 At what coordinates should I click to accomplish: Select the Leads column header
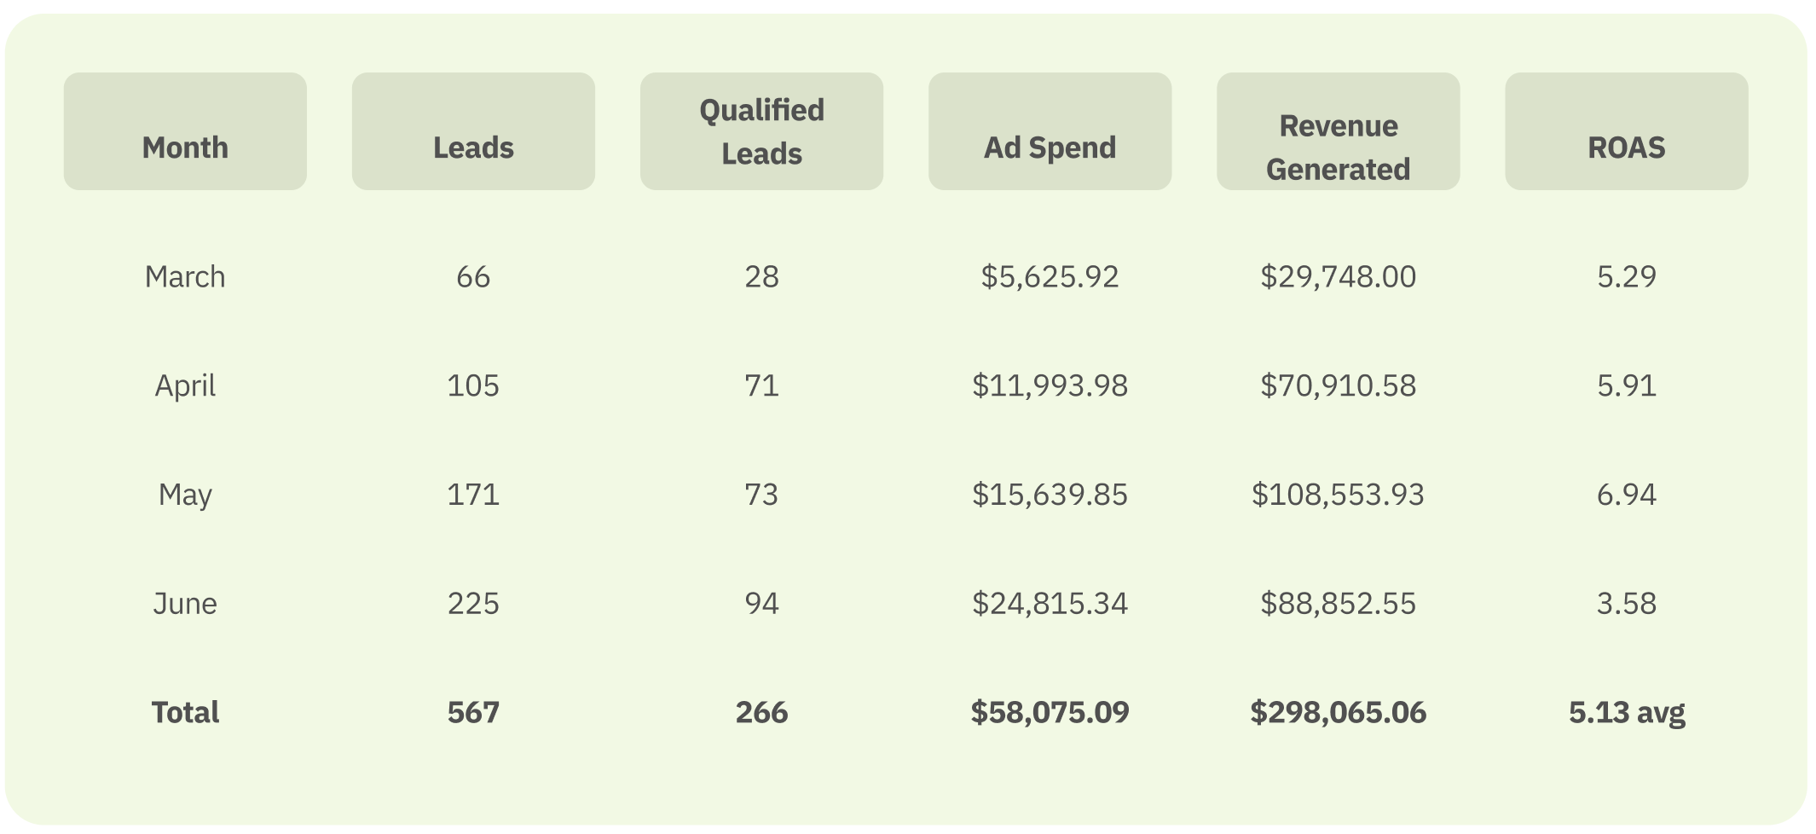[x=473, y=131]
